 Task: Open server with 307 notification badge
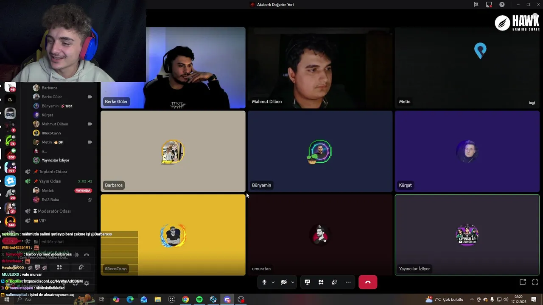10,153
